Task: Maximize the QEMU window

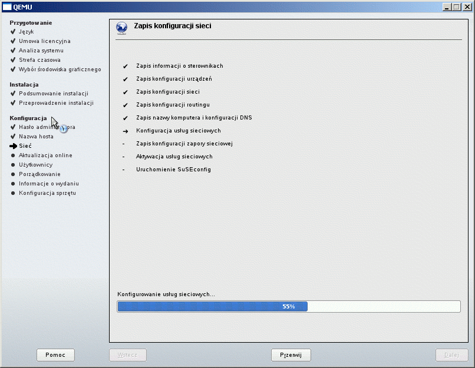Action: pos(457,6)
